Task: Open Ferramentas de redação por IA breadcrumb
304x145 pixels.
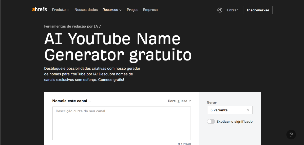Action: click(x=71, y=26)
